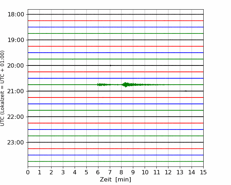The image size is (231, 185).
Task: Select the 15 minute tick label
Action: point(203,173)
